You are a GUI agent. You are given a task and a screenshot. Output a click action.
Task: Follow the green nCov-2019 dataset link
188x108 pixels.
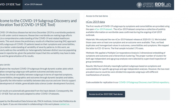103,29
